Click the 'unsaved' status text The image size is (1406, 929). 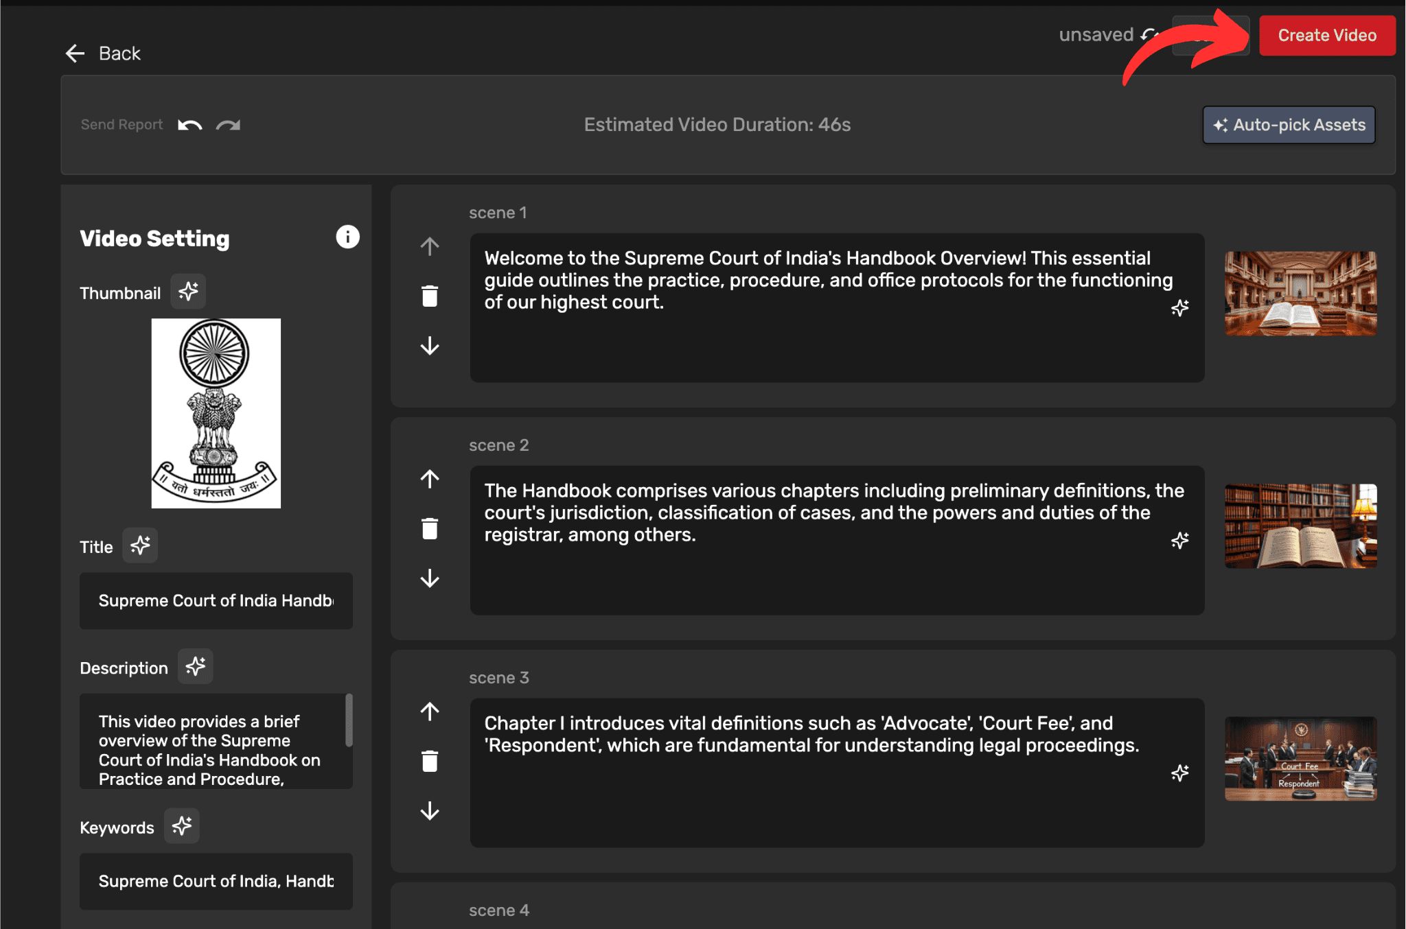1096,35
